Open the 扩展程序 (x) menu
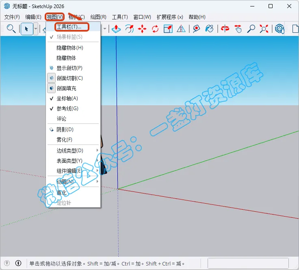Viewport: 299px width, 270px height. [170, 17]
